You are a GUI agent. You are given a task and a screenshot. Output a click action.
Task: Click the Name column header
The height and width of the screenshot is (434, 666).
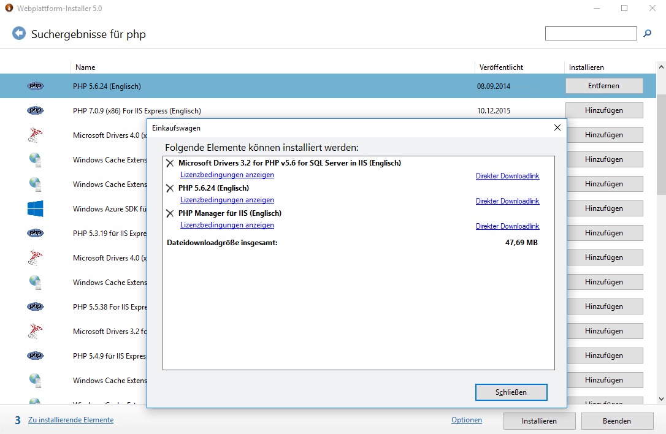(x=85, y=67)
